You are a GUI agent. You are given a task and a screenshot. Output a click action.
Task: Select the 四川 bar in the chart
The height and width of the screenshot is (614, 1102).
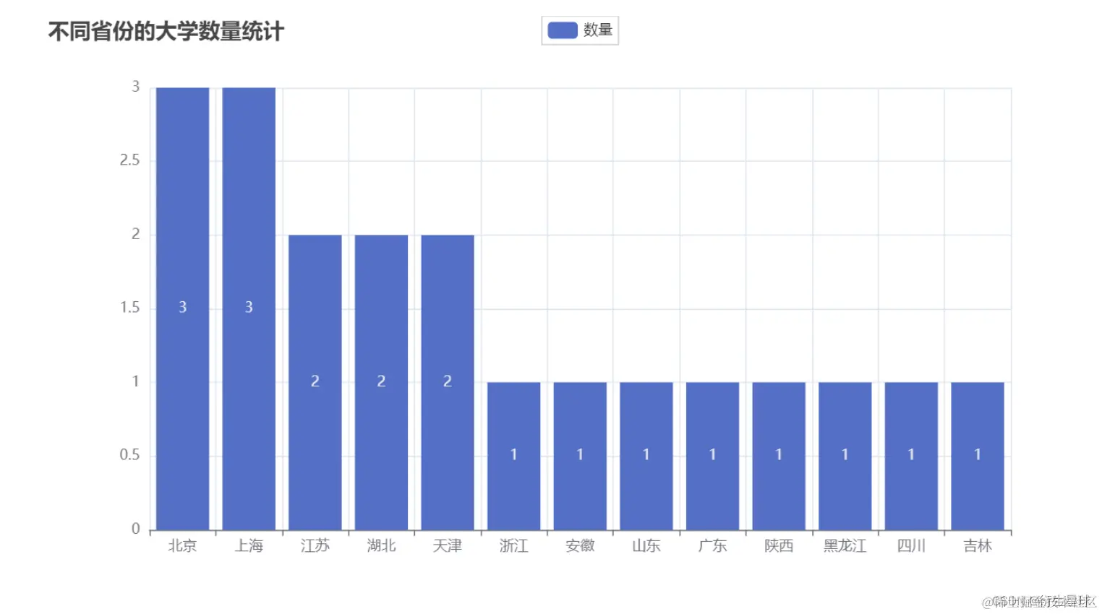point(910,454)
